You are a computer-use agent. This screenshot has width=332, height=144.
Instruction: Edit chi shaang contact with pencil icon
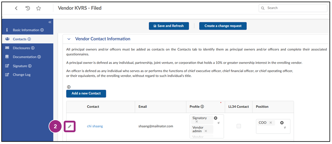point(70,126)
